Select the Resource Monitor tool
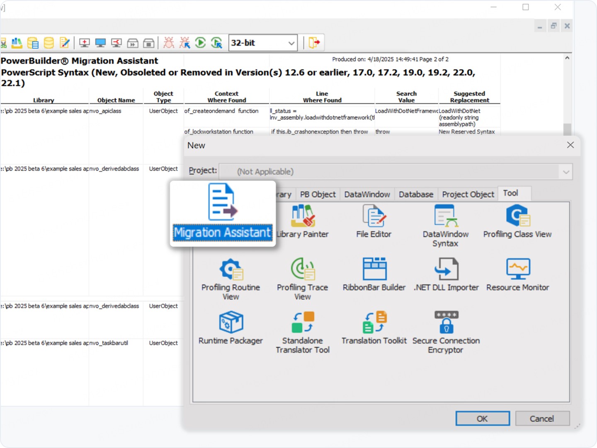 (518, 275)
